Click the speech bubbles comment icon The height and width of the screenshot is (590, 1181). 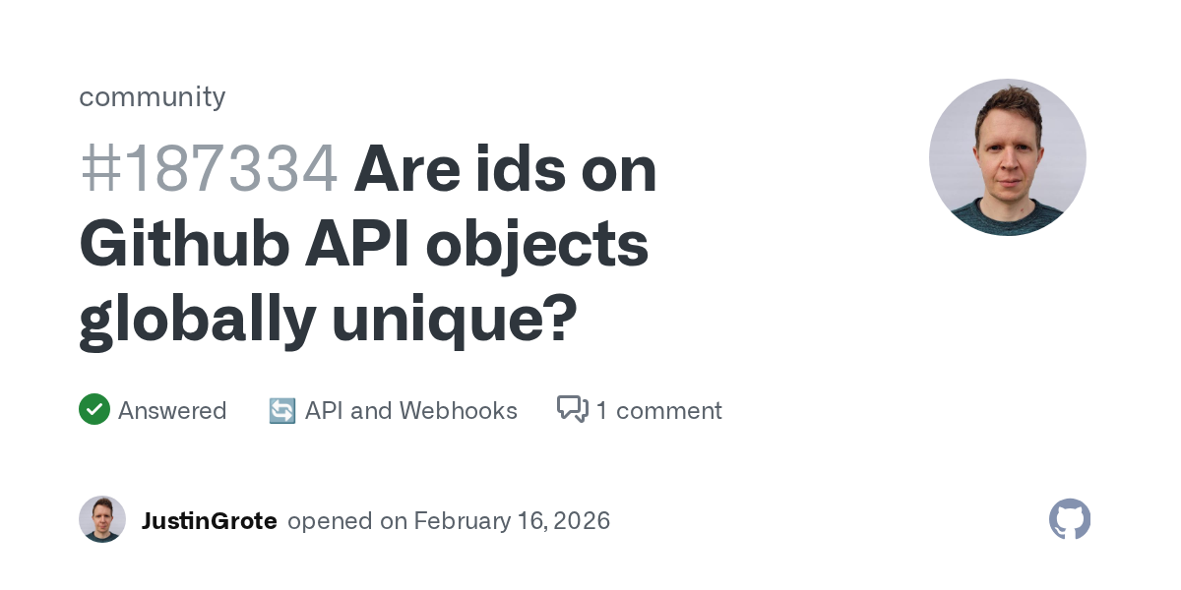coord(572,409)
